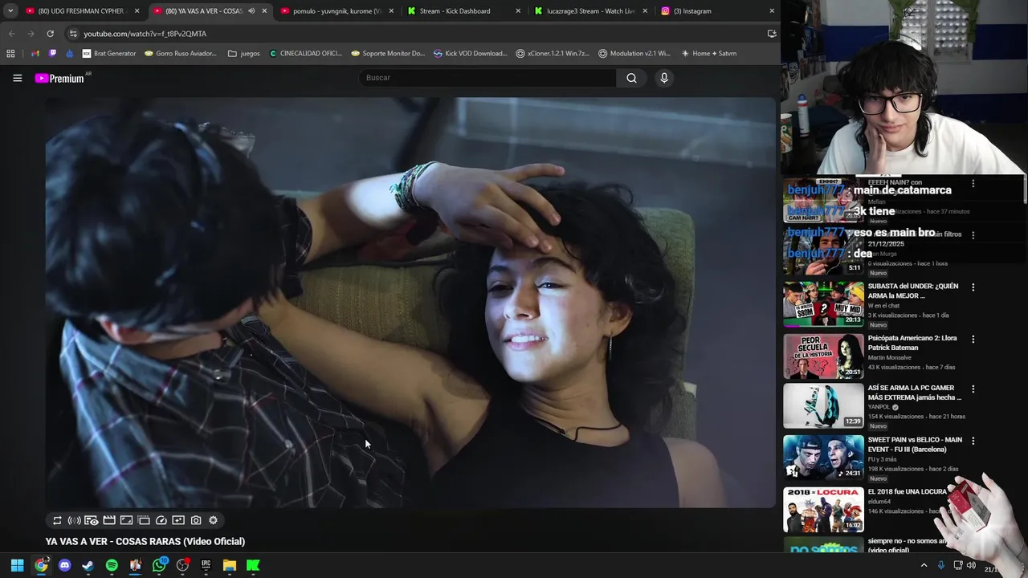Screen dimensions: 1028x578
Task: Open Discord from taskbar
Action: pyautogui.click(x=64, y=565)
